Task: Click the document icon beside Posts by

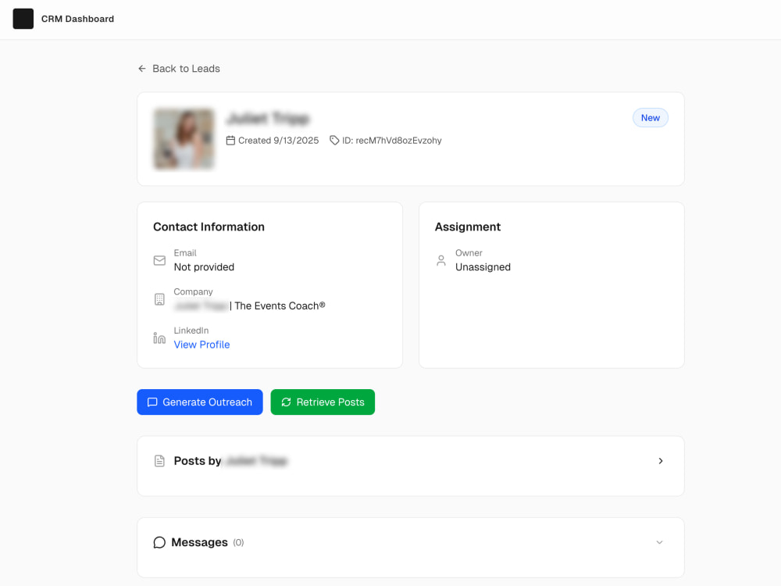Action: click(159, 461)
